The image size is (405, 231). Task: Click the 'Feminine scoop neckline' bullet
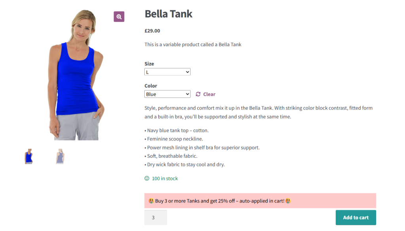coord(174,139)
